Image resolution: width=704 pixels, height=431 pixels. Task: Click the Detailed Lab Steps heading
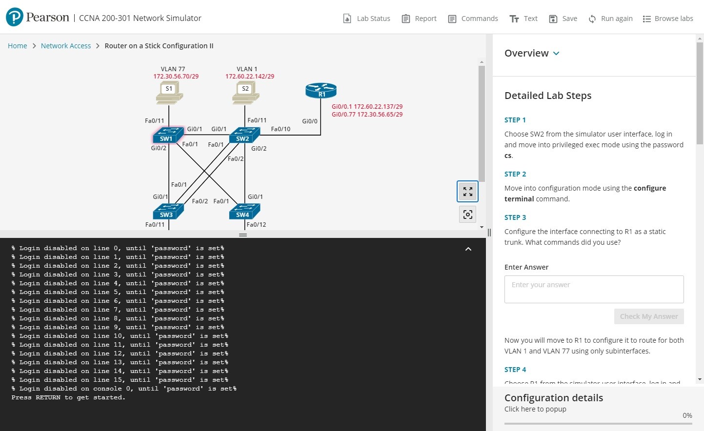548,96
